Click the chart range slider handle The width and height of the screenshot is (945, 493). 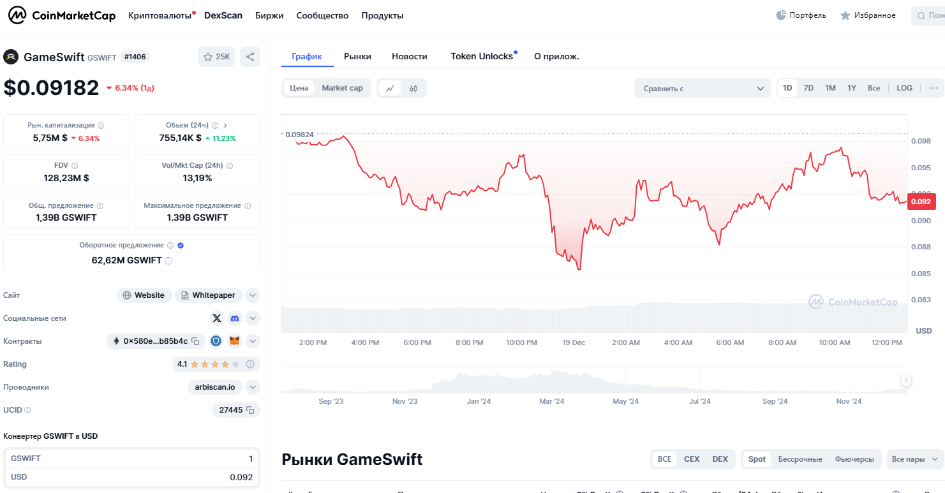tap(905, 381)
